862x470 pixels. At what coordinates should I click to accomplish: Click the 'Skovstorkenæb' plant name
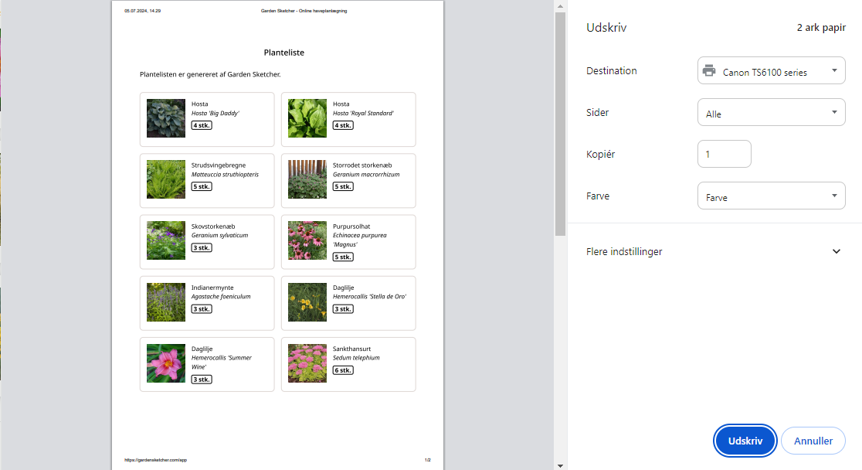coord(213,226)
